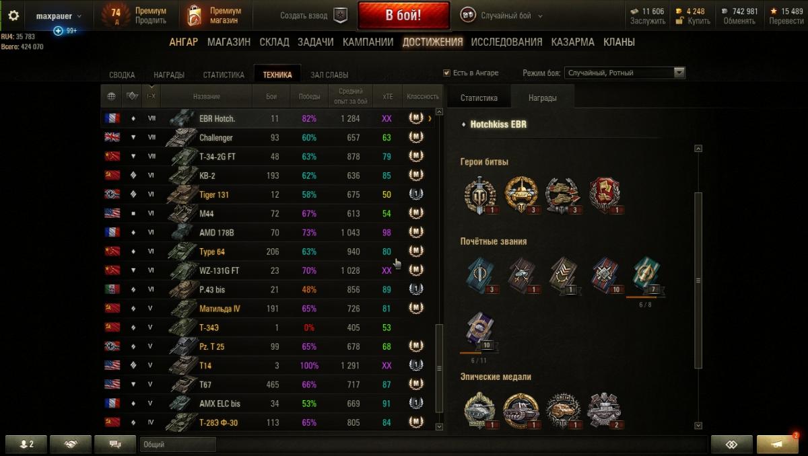This screenshot has width=808, height=456.
Task: Expand the Режим боя dropdown
Action: pos(625,73)
